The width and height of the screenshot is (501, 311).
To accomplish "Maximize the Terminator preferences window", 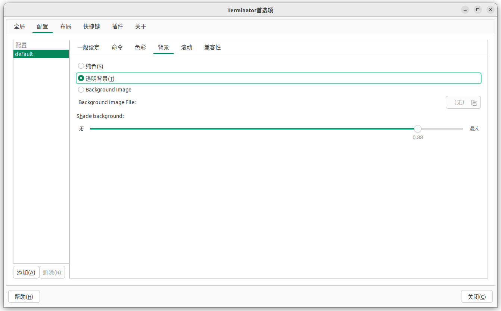I will point(478,10).
